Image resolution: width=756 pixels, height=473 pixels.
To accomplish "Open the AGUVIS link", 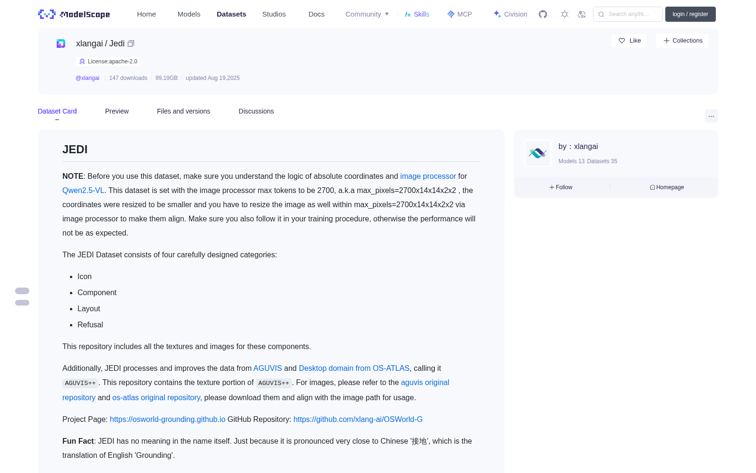I will [267, 368].
